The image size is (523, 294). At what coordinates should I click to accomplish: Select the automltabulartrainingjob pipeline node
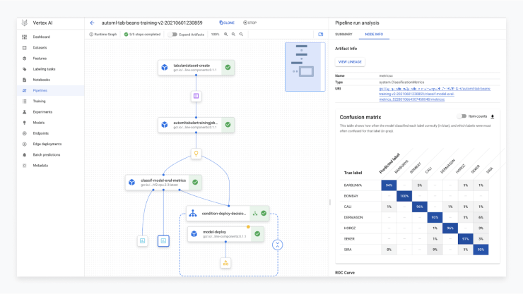(x=196, y=125)
